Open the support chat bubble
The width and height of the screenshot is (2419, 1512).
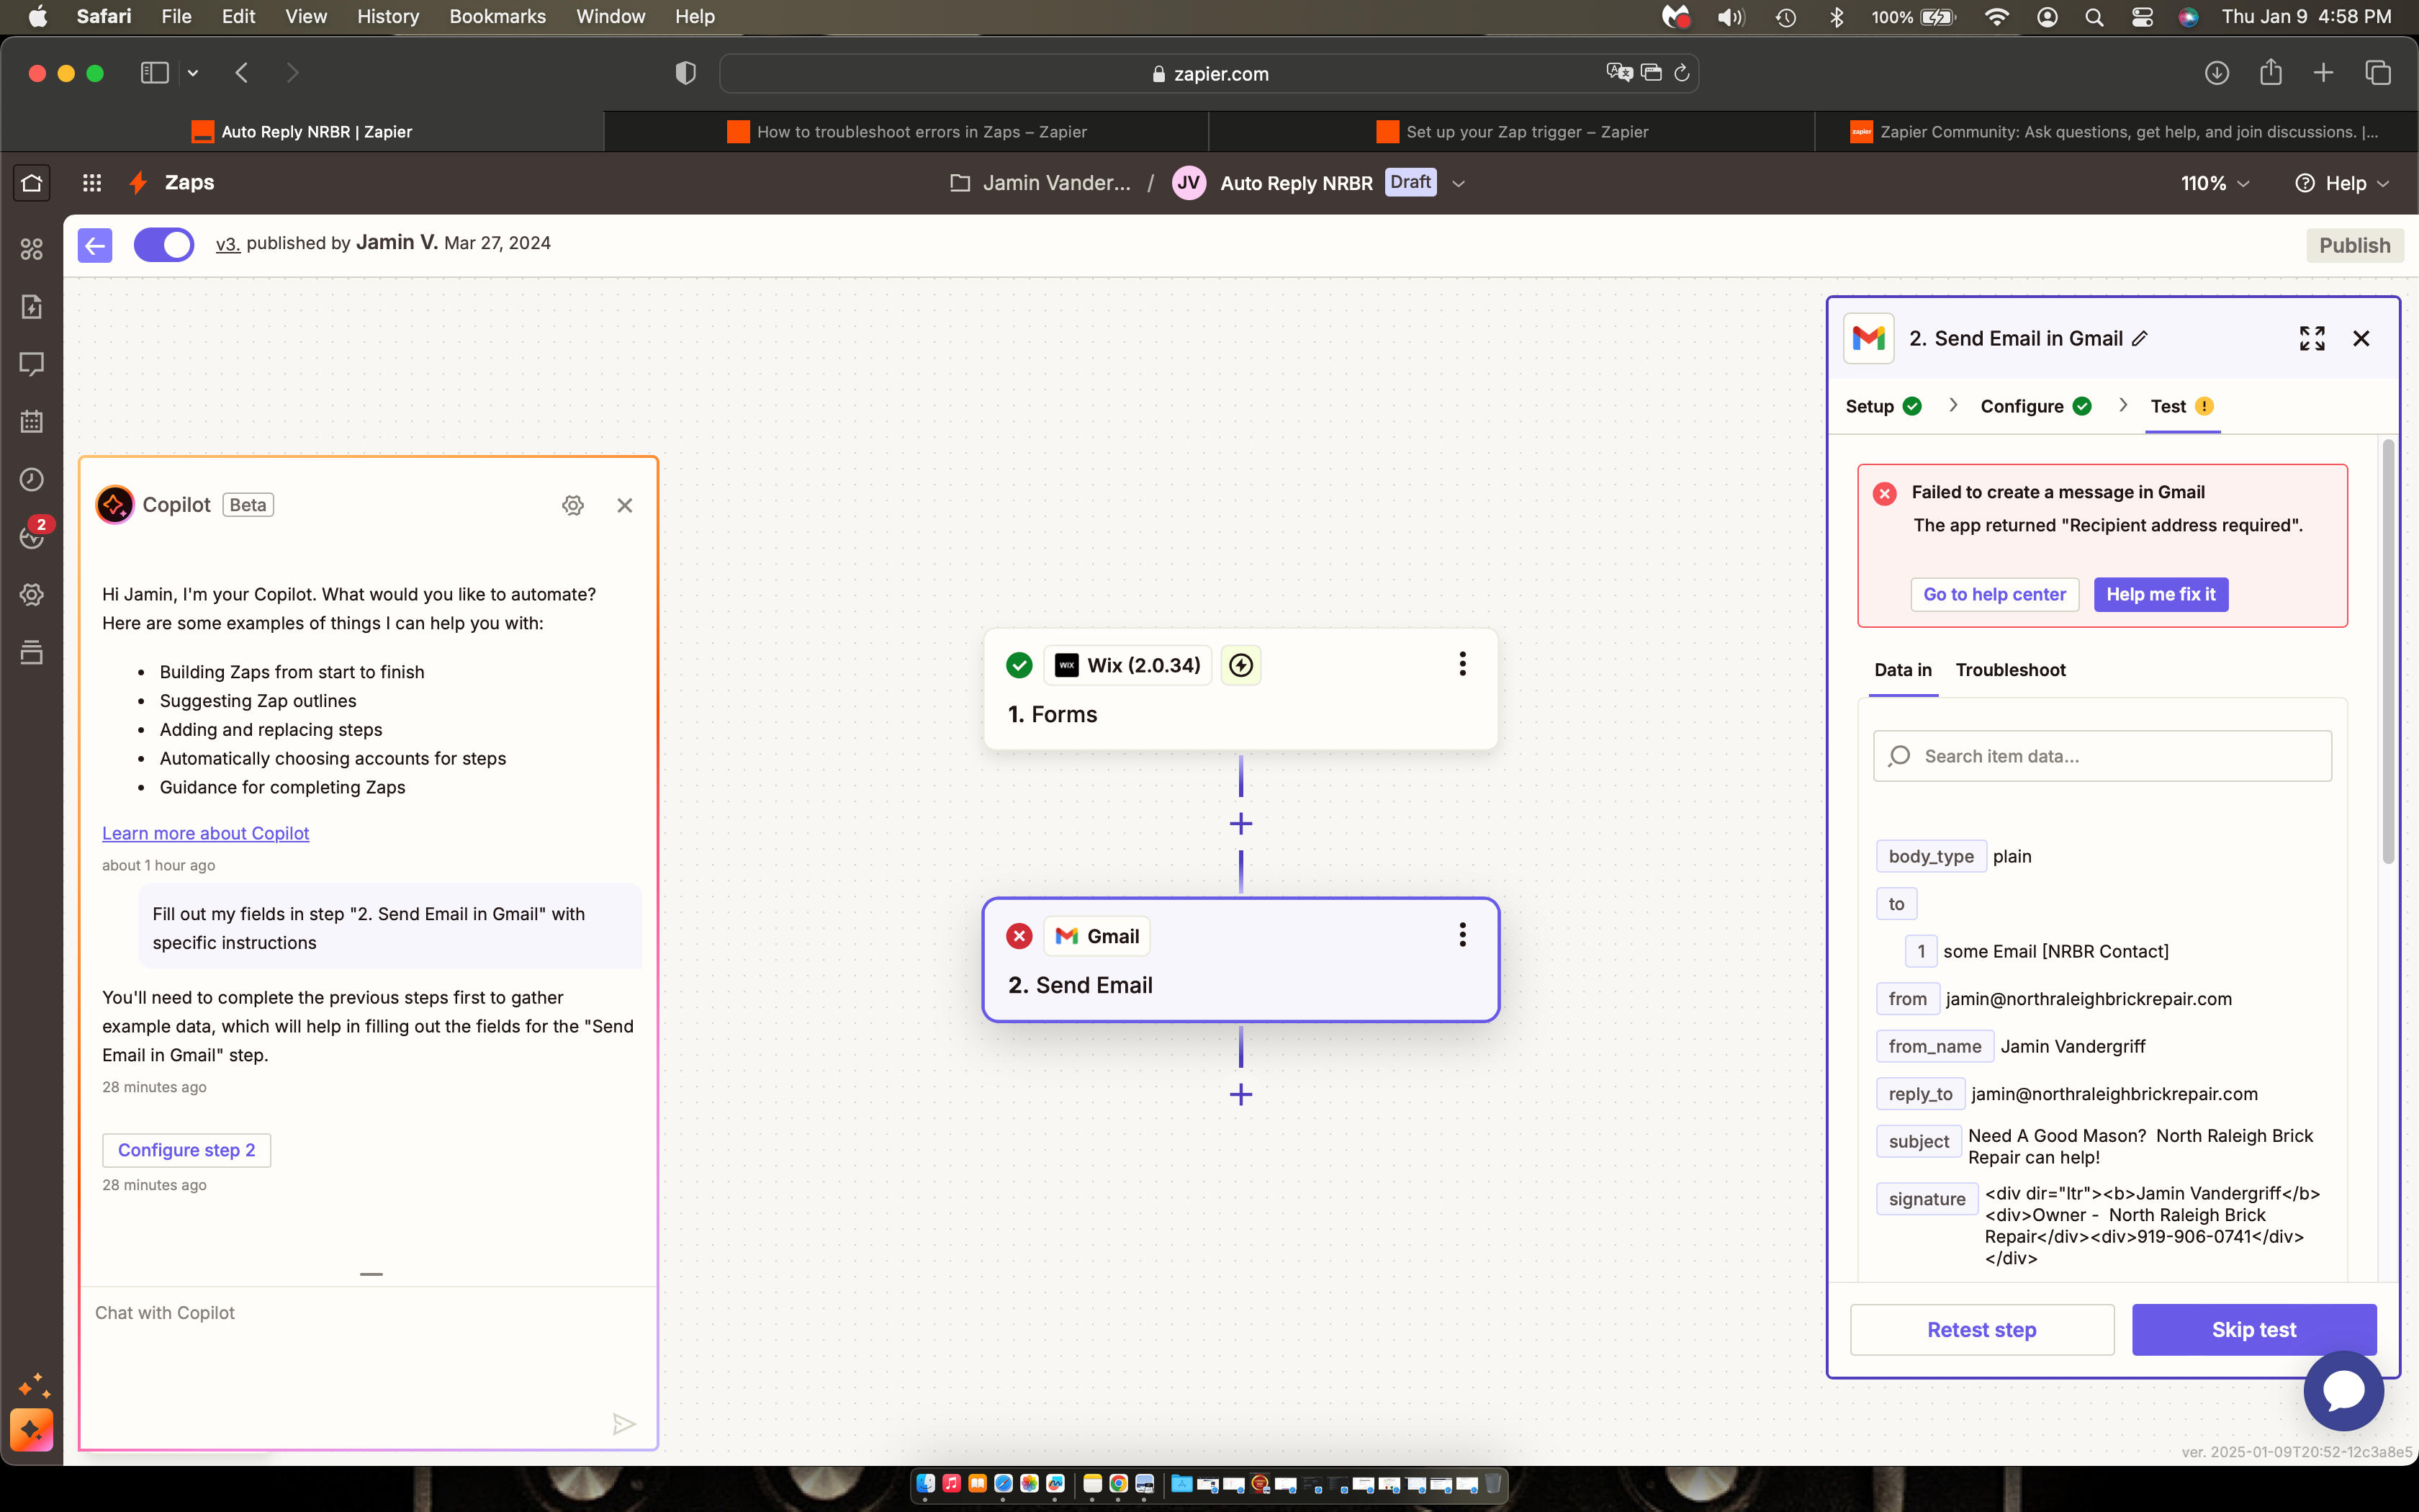pos(2343,1391)
